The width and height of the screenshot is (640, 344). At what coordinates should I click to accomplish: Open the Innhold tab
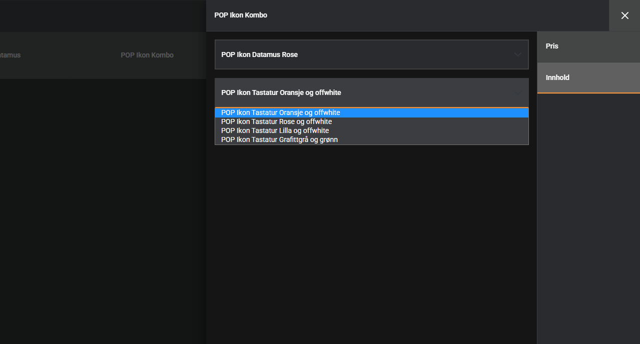coord(588,77)
